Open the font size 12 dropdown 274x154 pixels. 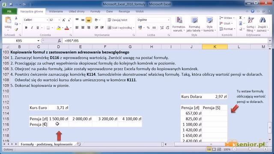pos(59,20)
